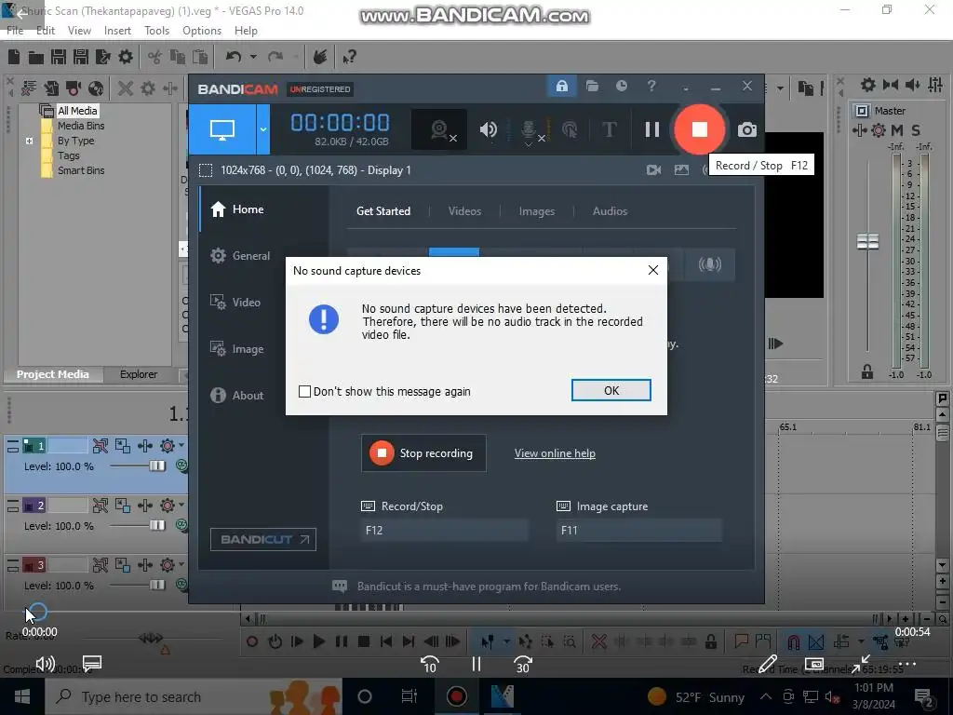This screenshot has width=953, height=715.
Task: Open Bandicam help question mark icon
Action: click(651, 87)
